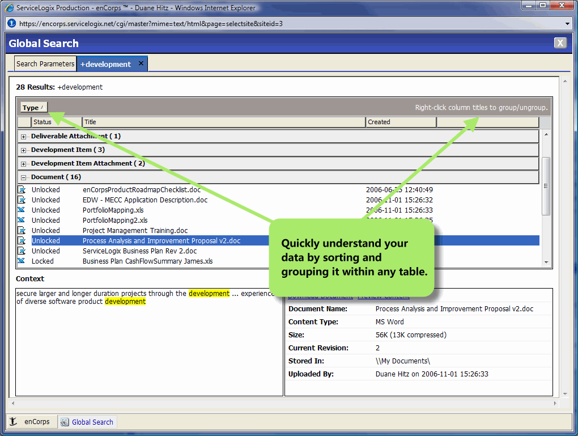Click horizontal scrollbar left arrow

point(13,403)
